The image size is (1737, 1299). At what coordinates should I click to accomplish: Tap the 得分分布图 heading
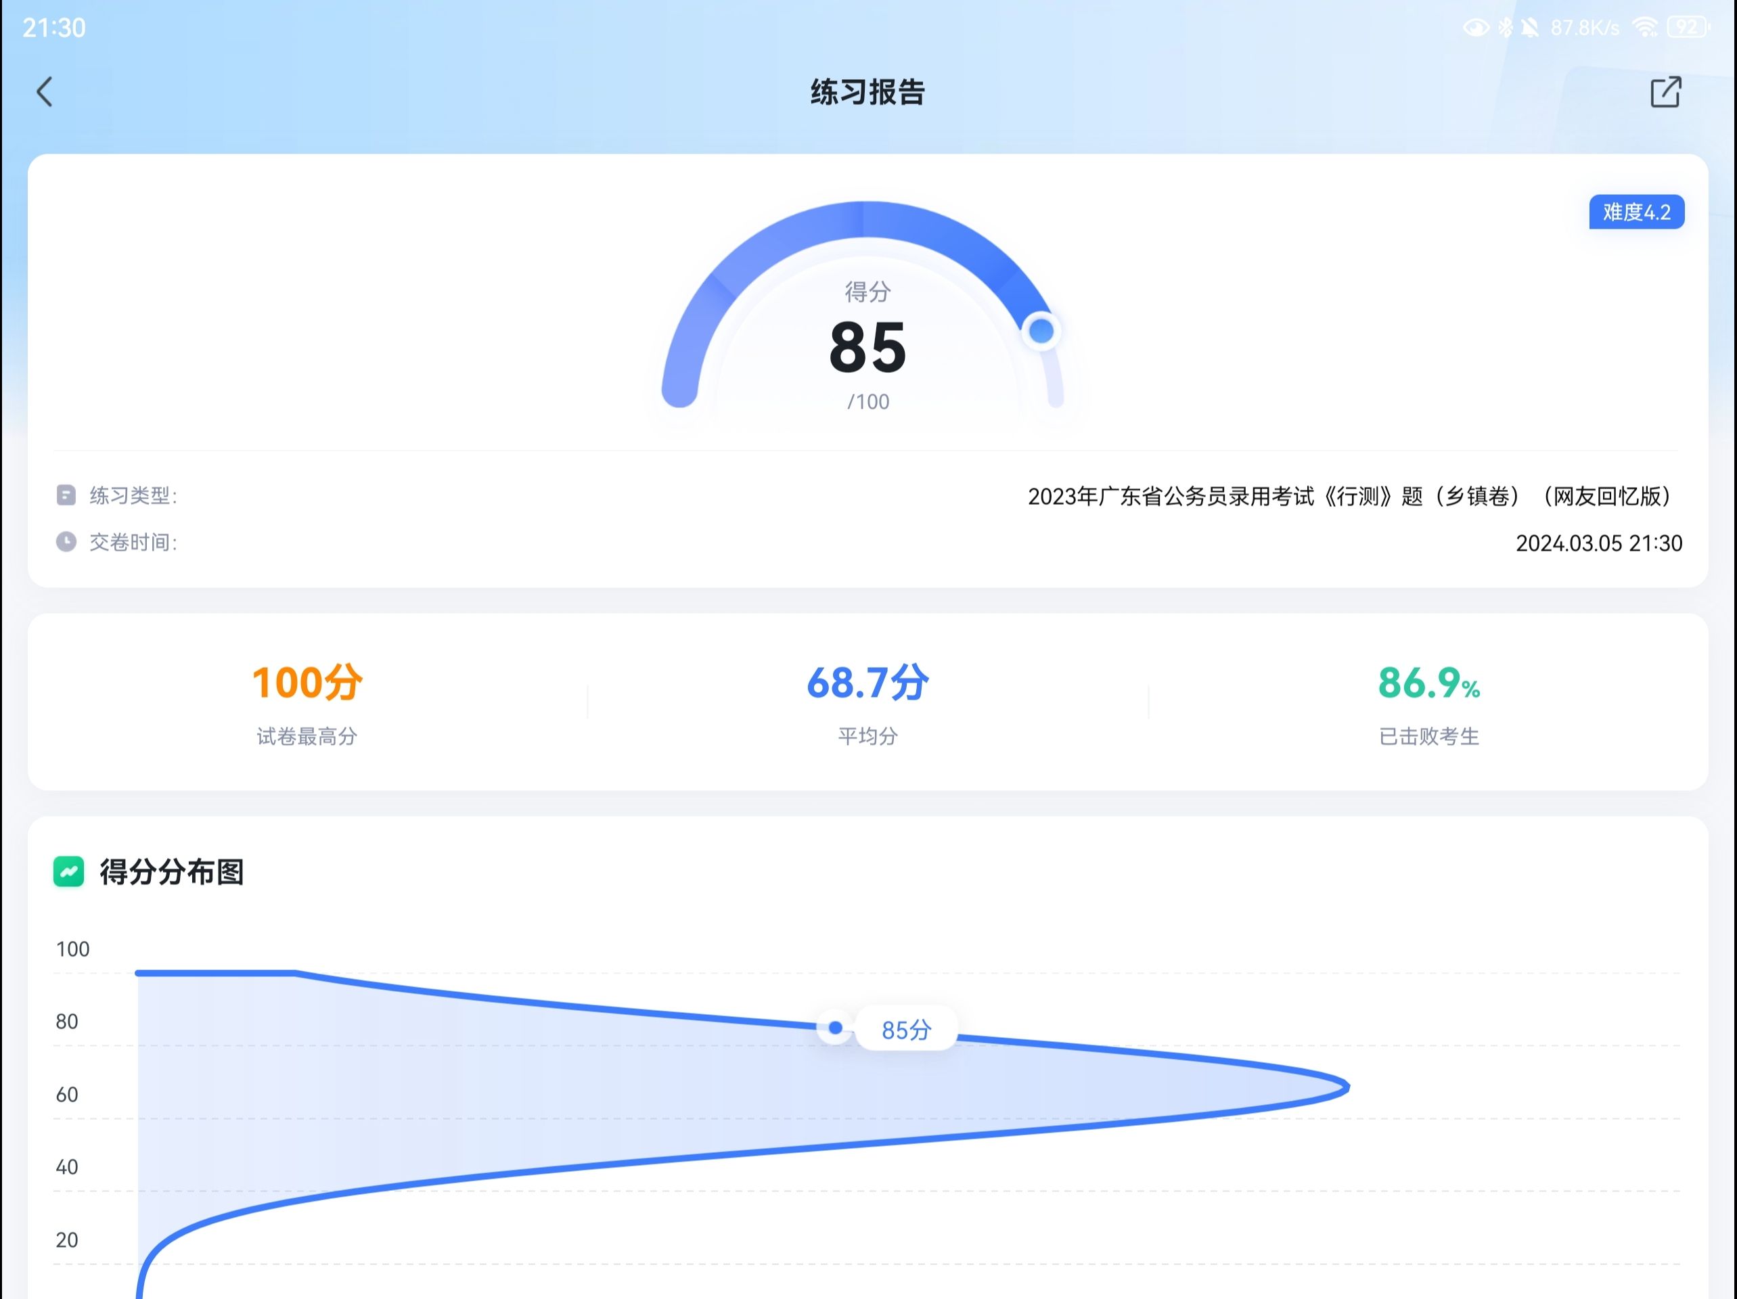(172, 872)
